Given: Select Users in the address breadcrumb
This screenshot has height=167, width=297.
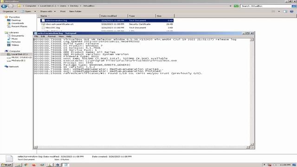Looking at the screenshot, I should point(63,6).
